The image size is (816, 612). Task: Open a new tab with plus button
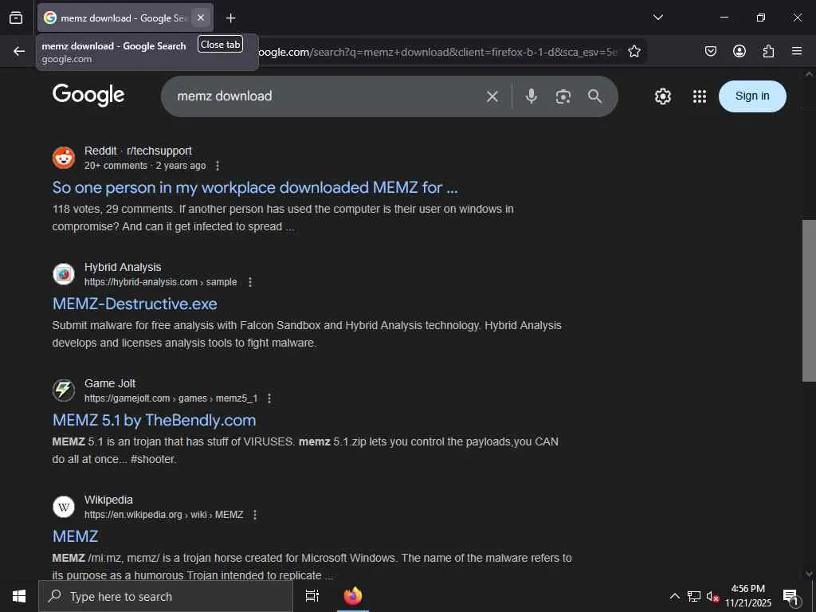point(230,18)
